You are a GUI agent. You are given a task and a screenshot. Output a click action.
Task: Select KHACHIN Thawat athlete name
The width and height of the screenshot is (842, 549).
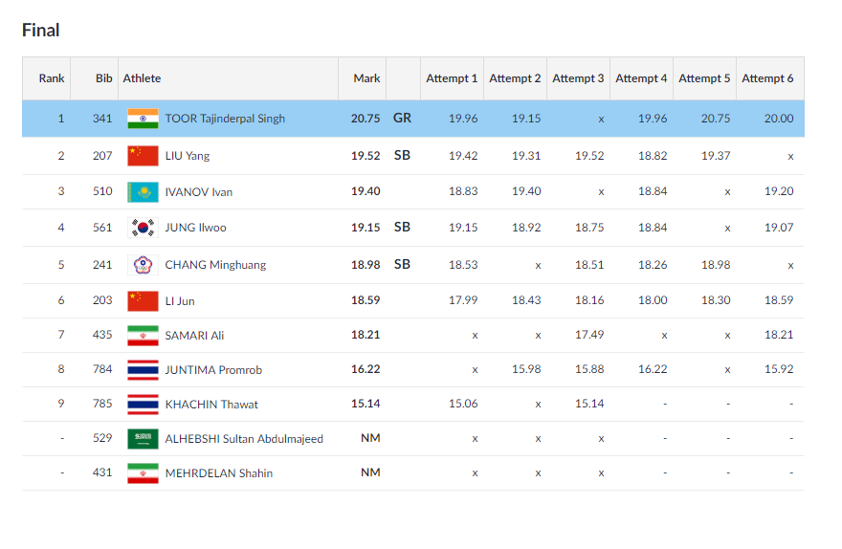point(211,405)
